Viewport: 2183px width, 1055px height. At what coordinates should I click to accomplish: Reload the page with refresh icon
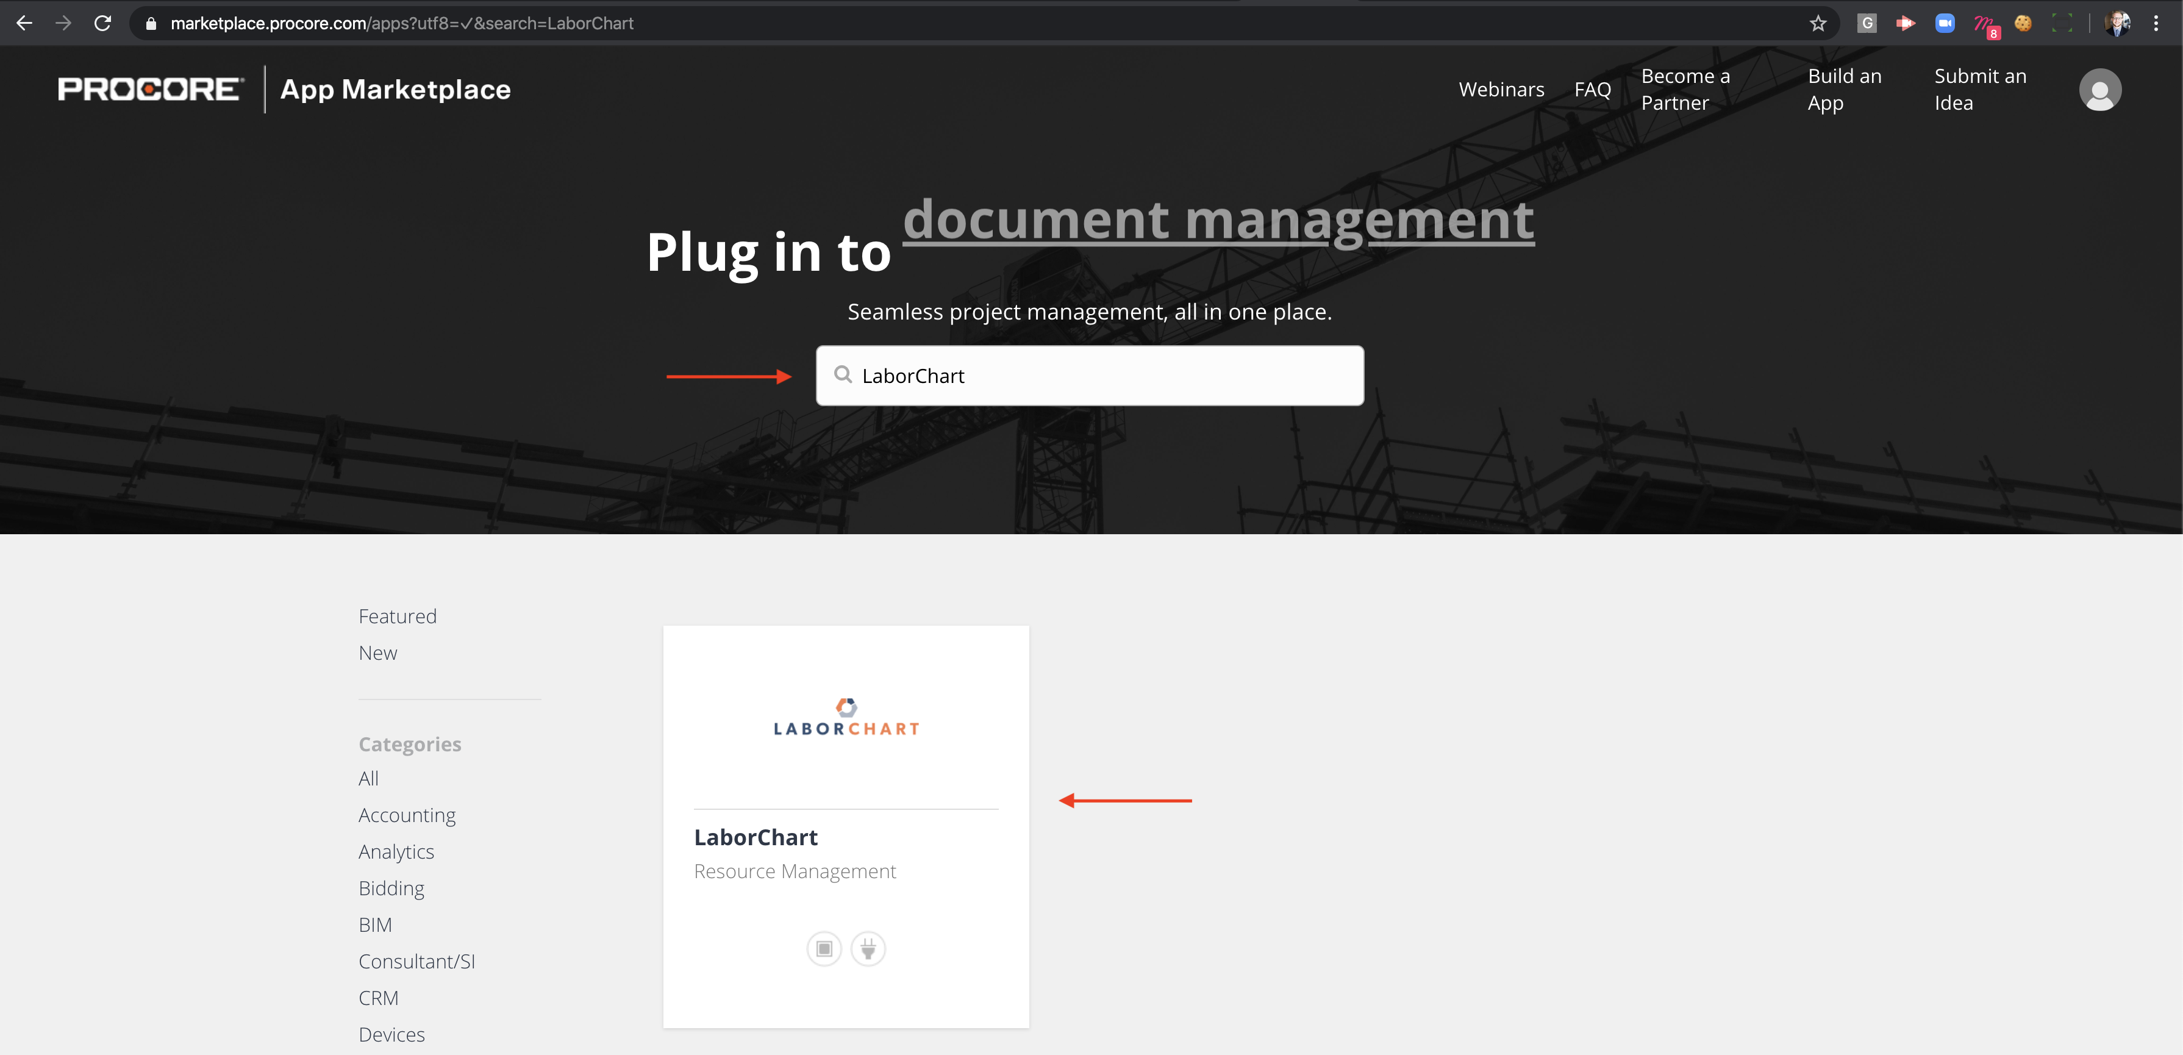point(102,24)
